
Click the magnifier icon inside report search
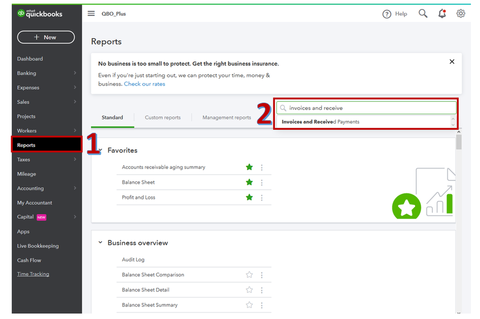(x=283, y=108)
